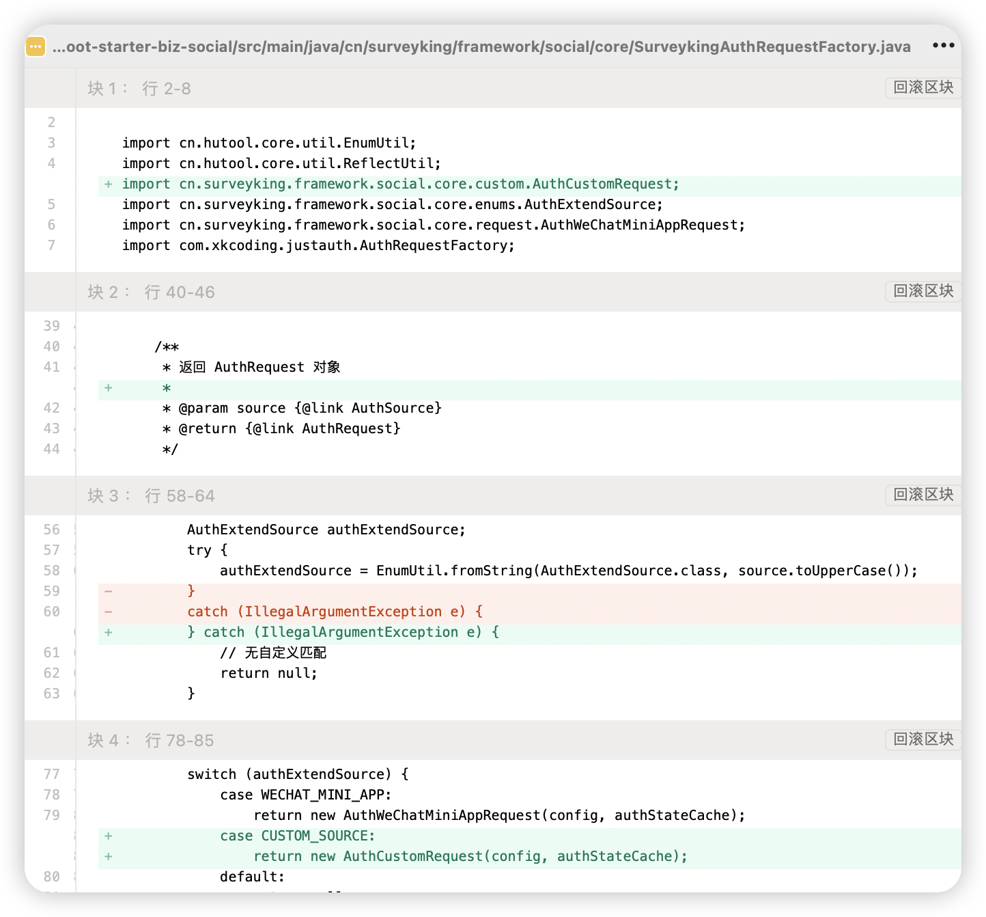Roll back hunk 3 (行 58-64)
Screen dimensions: 986x917
(923, 495)
